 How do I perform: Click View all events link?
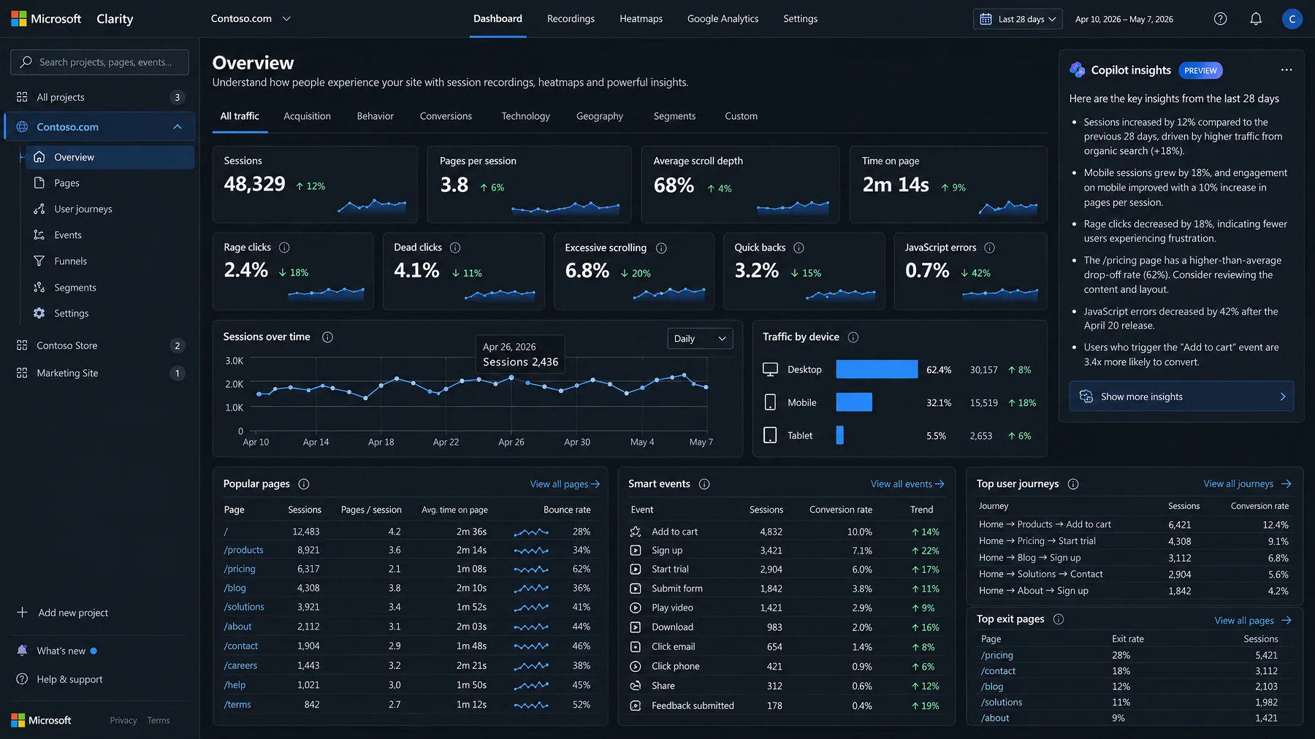(907, 484)
